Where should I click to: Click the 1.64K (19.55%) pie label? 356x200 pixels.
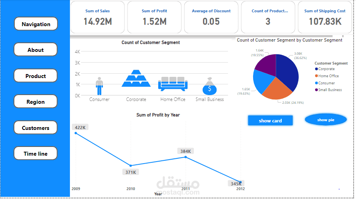click(257, 53)
